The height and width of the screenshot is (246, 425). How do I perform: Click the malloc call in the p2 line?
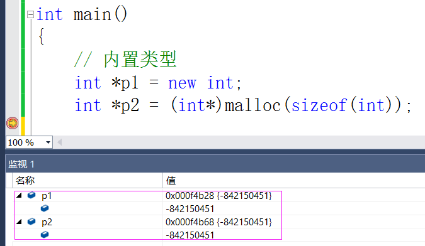[252, 105]
